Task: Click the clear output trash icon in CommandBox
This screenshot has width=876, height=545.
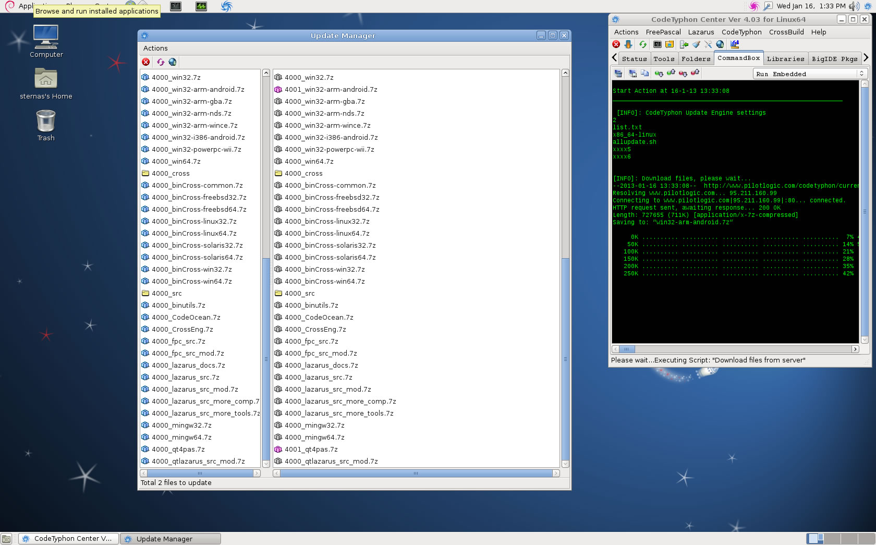Action: 618,74
